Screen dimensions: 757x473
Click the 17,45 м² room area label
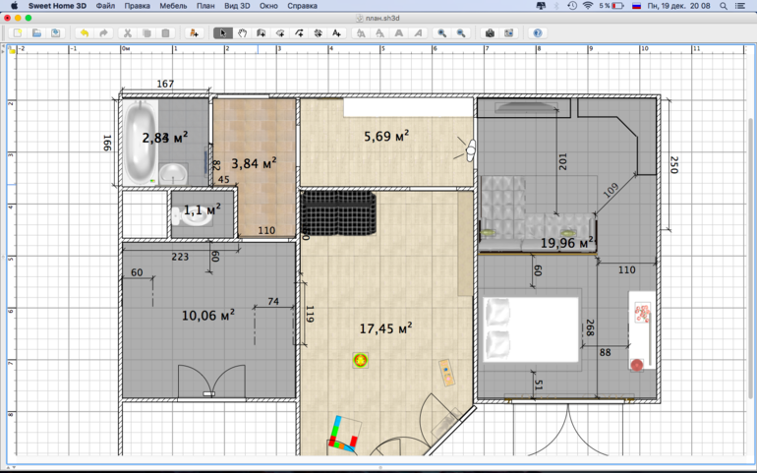[384, 328]
